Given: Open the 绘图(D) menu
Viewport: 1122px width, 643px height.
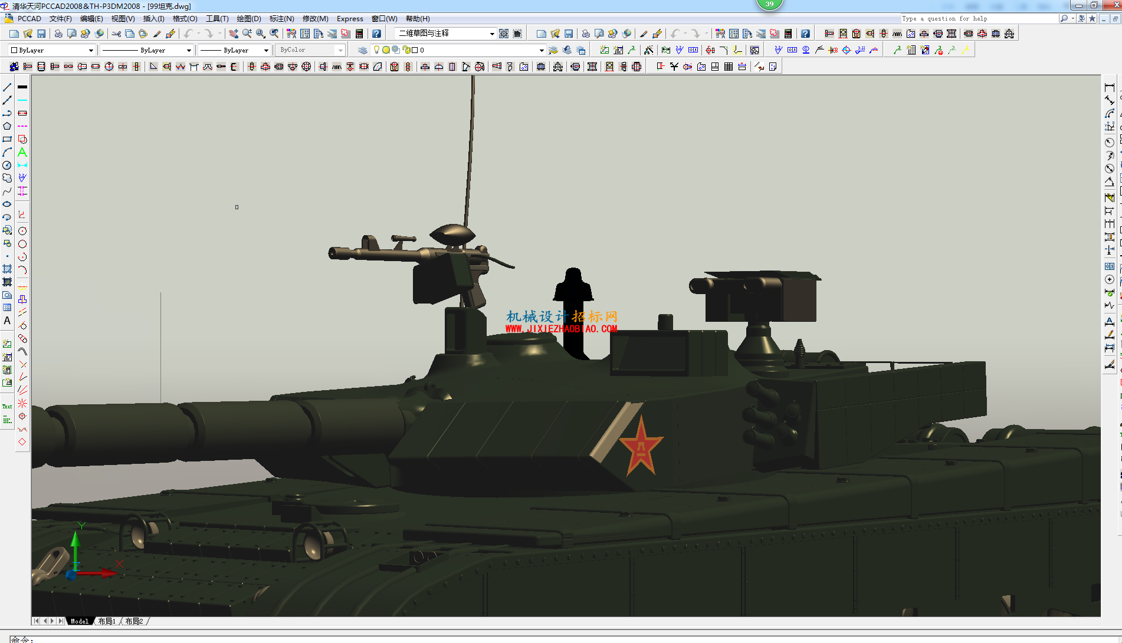Looking at the screenshot, I should click(248, 18).
